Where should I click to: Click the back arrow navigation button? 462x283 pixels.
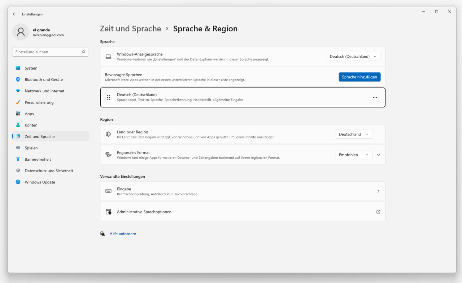tap(14, 14)
